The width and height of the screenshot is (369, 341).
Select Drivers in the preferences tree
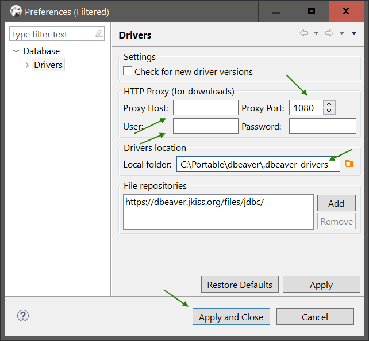point(48,65)
